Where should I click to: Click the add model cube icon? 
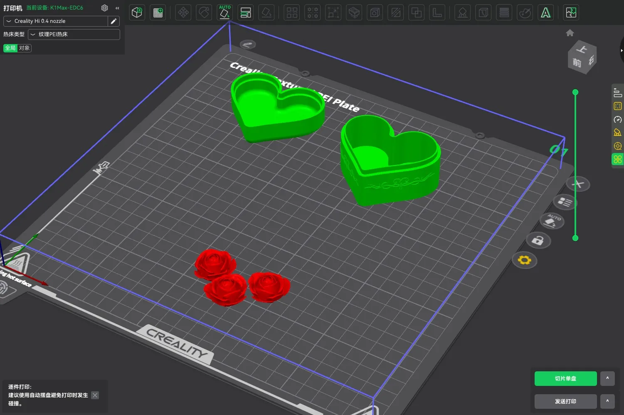tap(137, 12)
